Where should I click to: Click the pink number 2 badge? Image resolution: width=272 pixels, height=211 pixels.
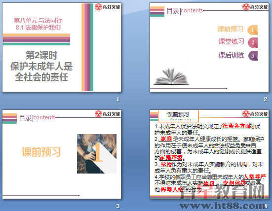253,42
